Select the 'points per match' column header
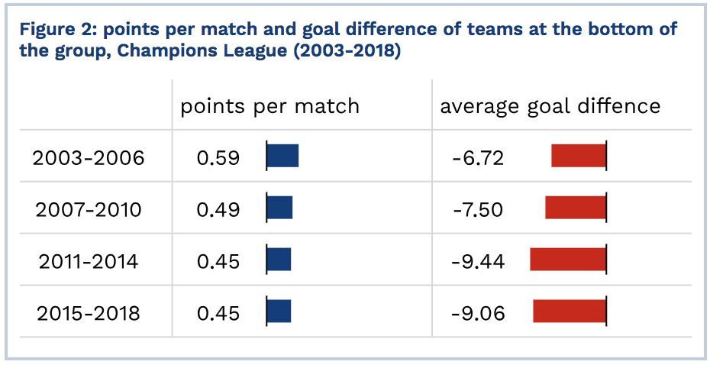The image size is (710, 368). tap(269, 107)
